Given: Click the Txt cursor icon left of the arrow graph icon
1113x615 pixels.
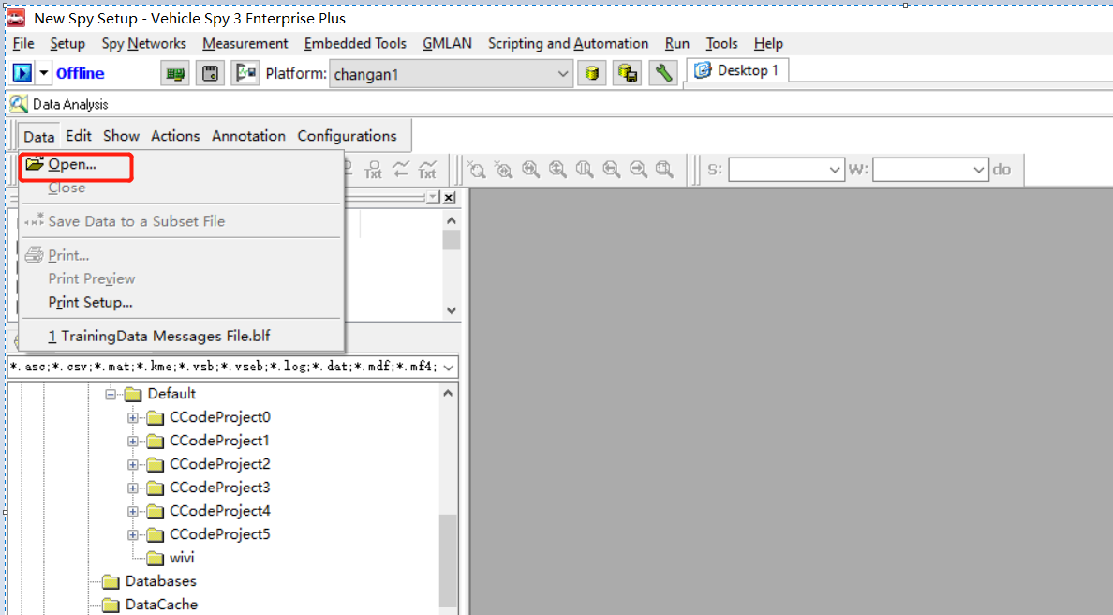Looking at the screenshot, I should pos(374,169).
